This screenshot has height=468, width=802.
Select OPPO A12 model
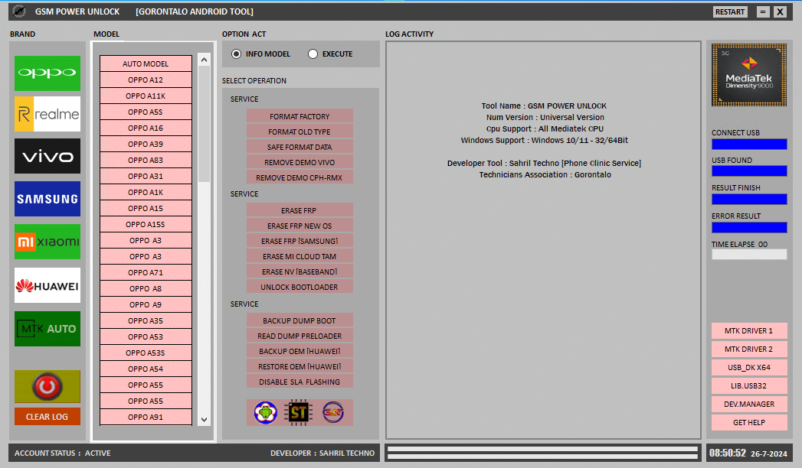tap(146, 80)
